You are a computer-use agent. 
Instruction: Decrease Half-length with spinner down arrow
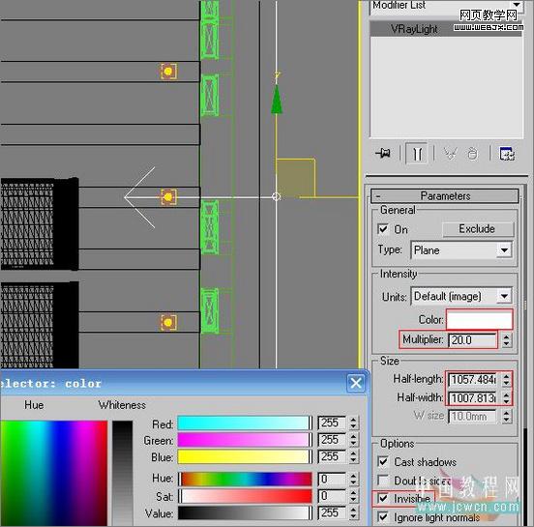pos(506,383)
